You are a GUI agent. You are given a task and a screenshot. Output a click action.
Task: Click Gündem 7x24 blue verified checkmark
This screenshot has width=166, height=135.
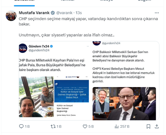[51, 46]
